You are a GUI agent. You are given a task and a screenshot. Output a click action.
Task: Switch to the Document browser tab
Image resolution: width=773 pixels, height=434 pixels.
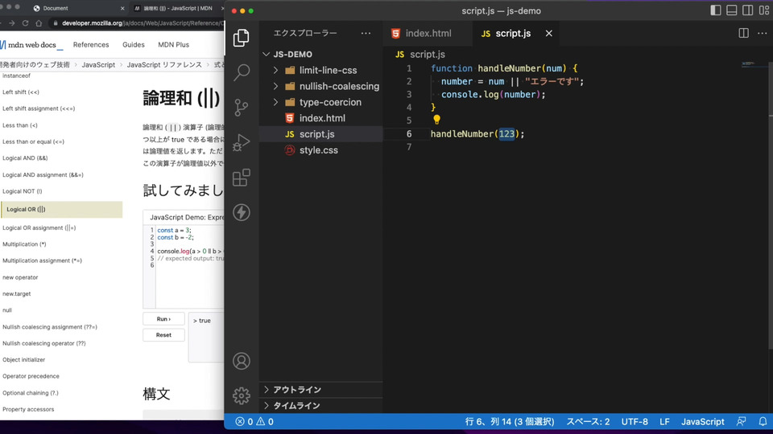pyautogui.click(x=79, y=8)
